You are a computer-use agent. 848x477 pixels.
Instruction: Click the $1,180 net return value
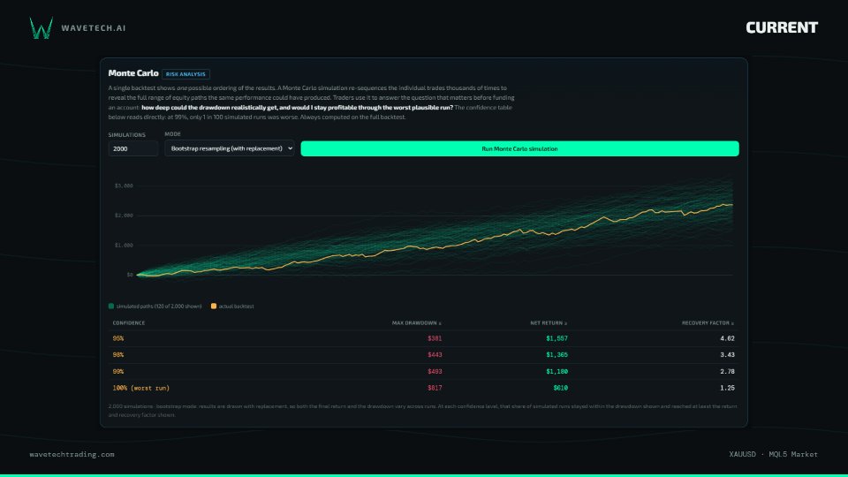click(557, 372)
